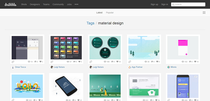Open Omar Tosca's profile link
Screen dimensions: 210x101
tap(20, 67)
